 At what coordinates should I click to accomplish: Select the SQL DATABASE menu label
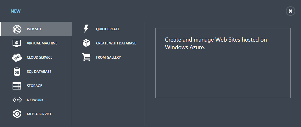coord(39,72)
